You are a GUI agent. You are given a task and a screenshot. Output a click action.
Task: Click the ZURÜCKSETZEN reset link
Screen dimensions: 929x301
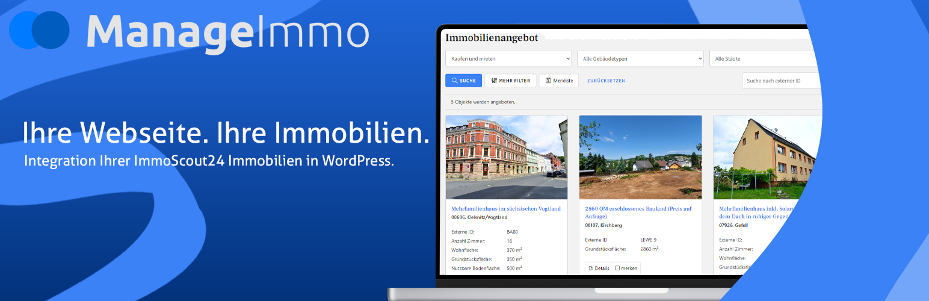point(606,81)
